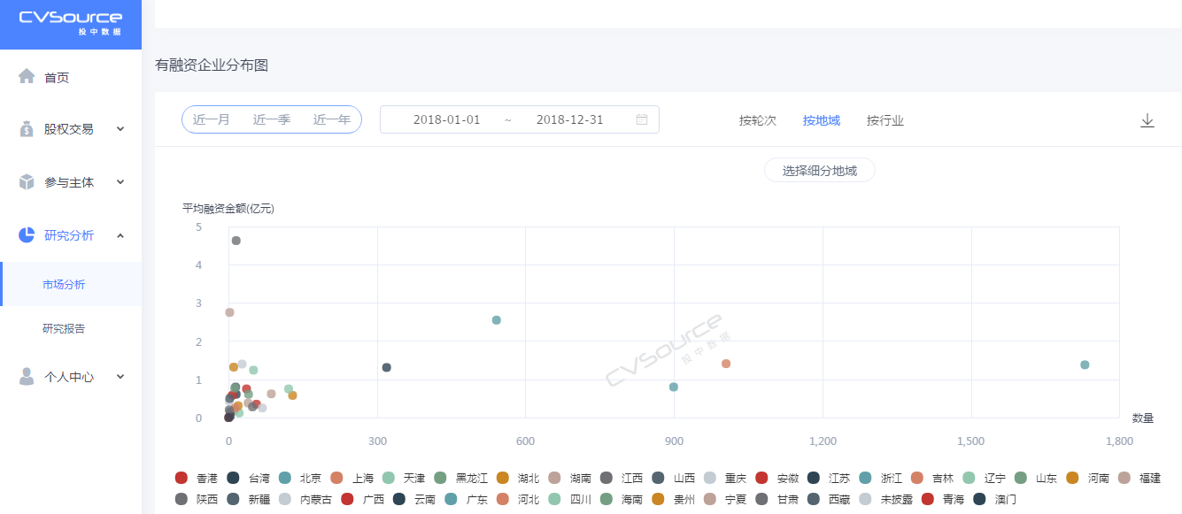Click the start date field 2018-01-01

[x=446, y=119]
